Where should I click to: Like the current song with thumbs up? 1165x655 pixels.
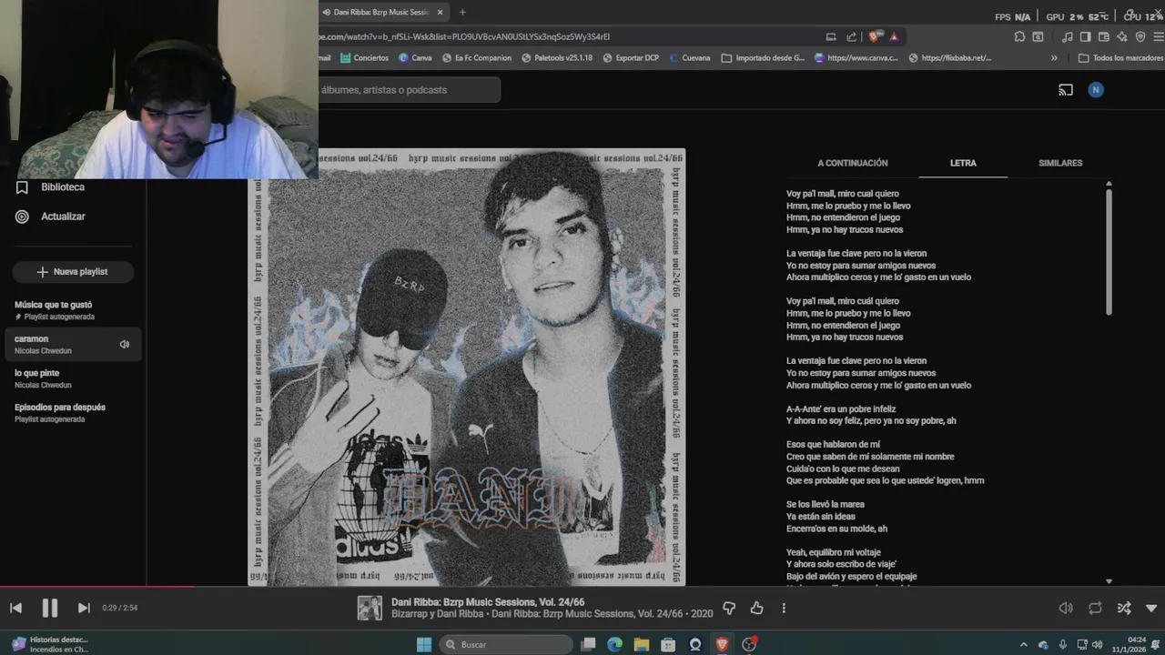coord(756,608)
